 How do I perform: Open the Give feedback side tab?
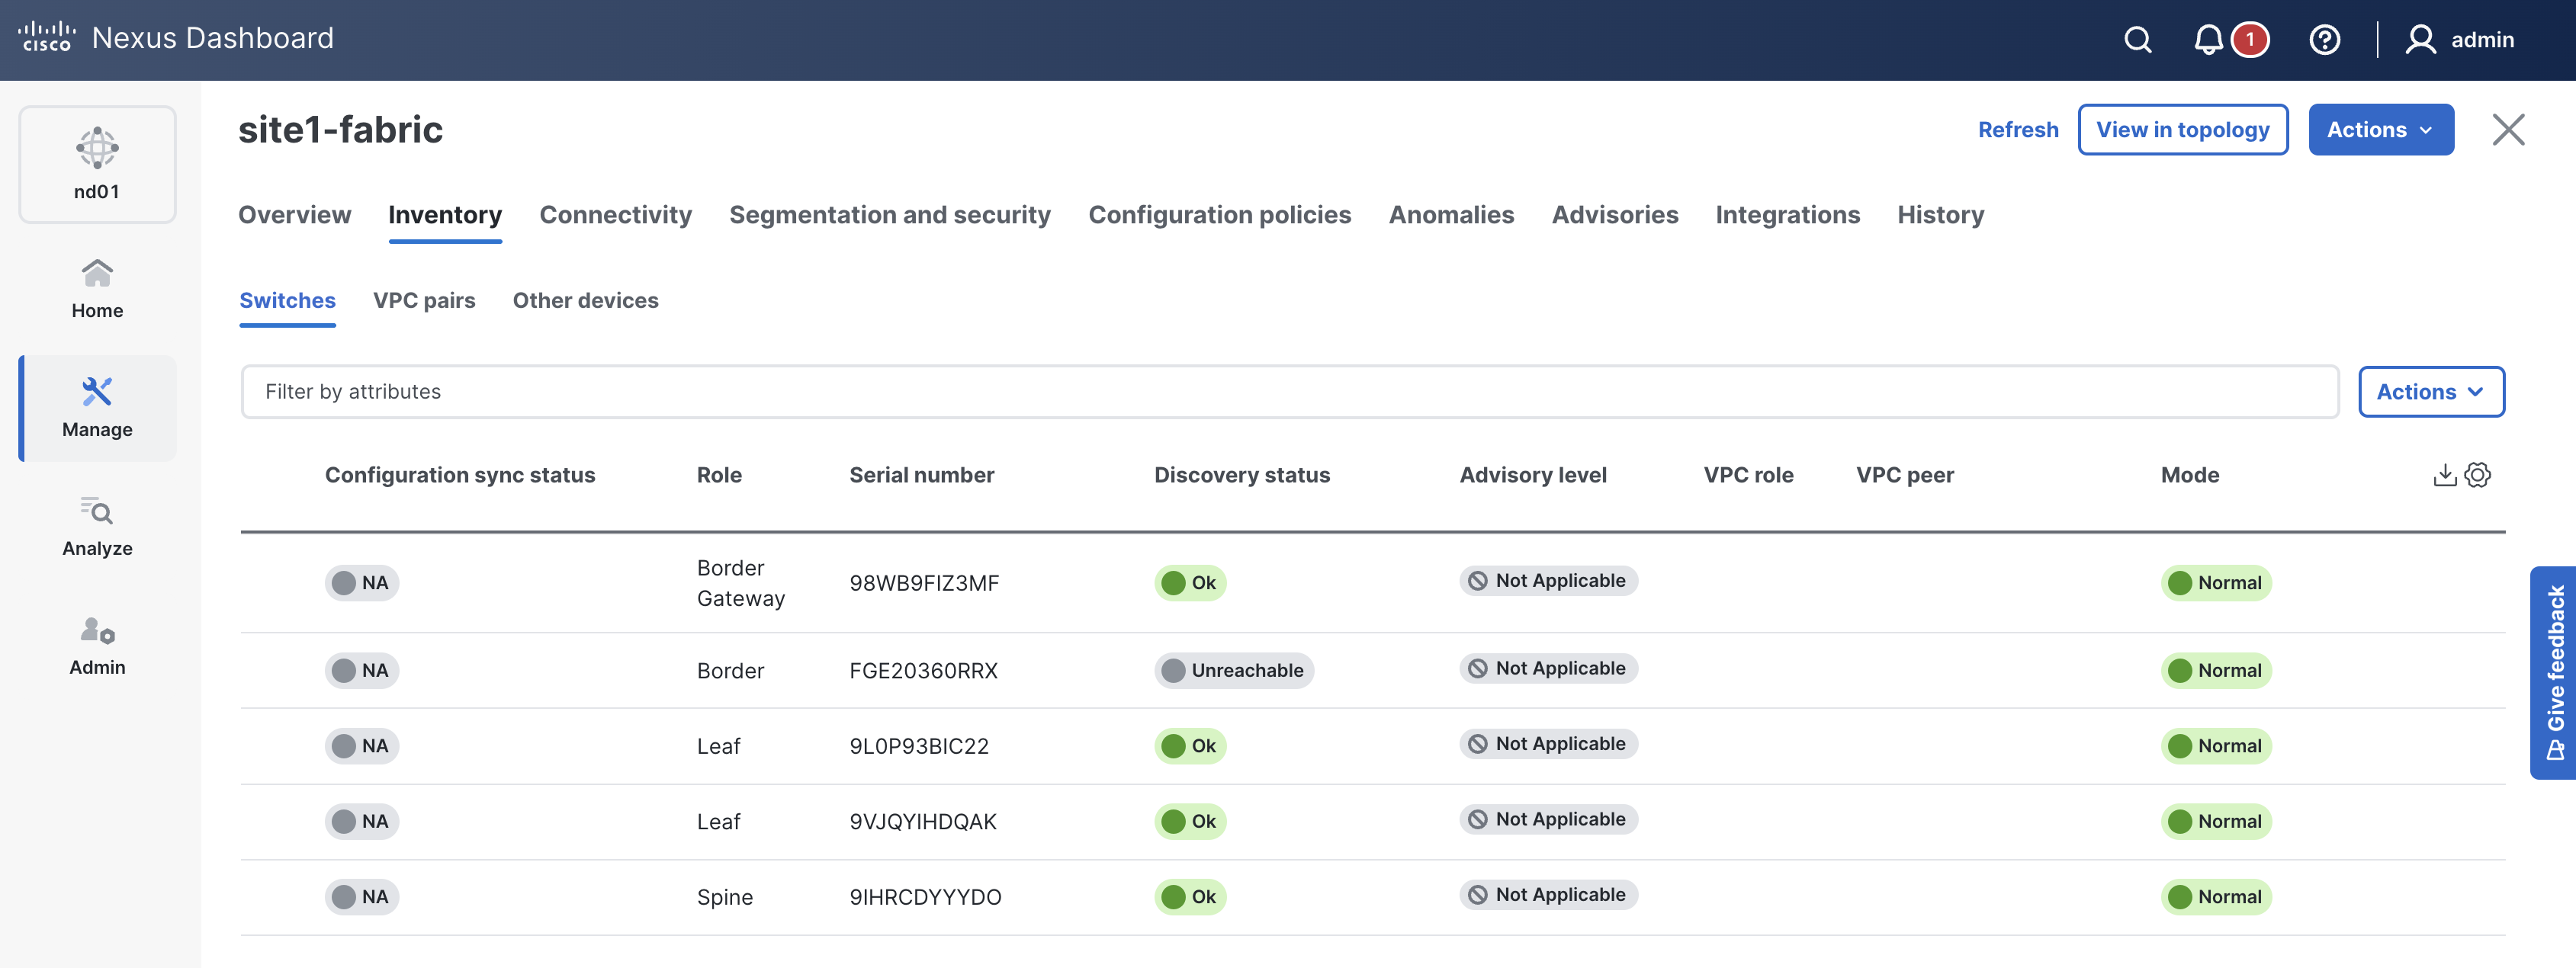(x=2554, y=672)
